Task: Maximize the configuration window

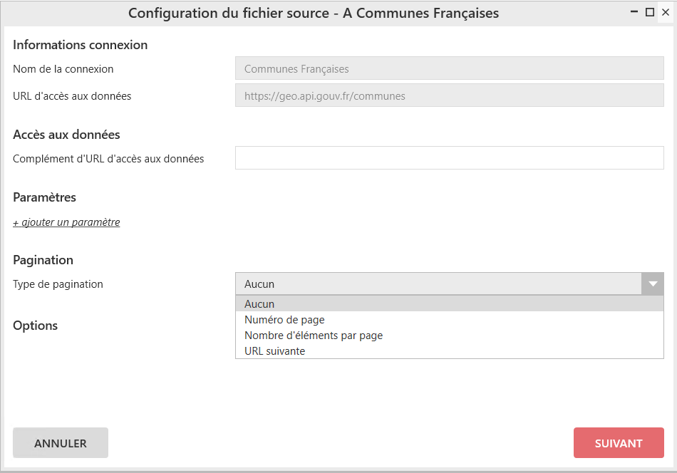Action: click(649, 12)
